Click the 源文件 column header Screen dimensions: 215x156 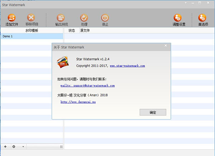coord(85,30)
